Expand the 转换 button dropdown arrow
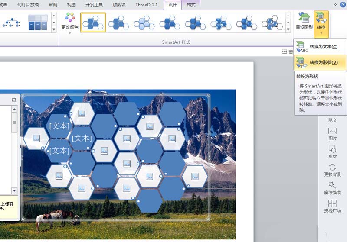This screenshot has height=242, width=347. pos(321,33)
